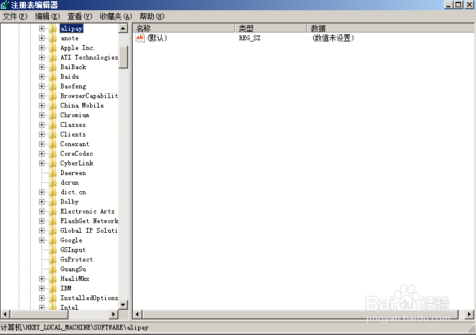
Task: Expand the Google key
Action: (x=41, y=240)
